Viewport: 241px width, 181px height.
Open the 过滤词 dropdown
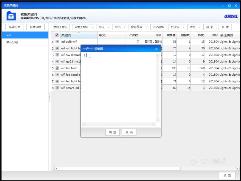pos(177,27)
